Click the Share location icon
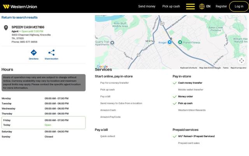The image size is (249, 156). coord(51,53)
